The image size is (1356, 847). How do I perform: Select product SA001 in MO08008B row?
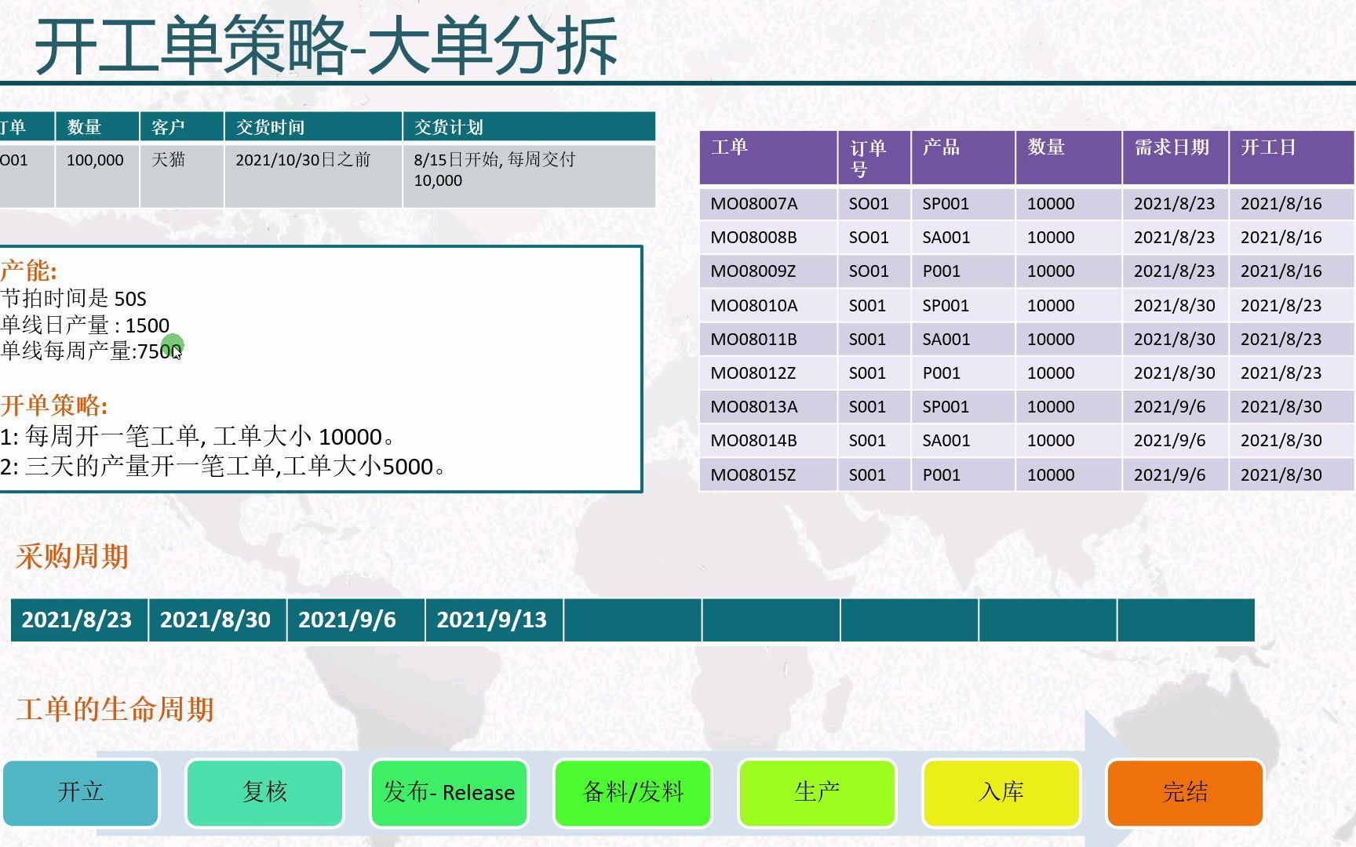(963, 238)
